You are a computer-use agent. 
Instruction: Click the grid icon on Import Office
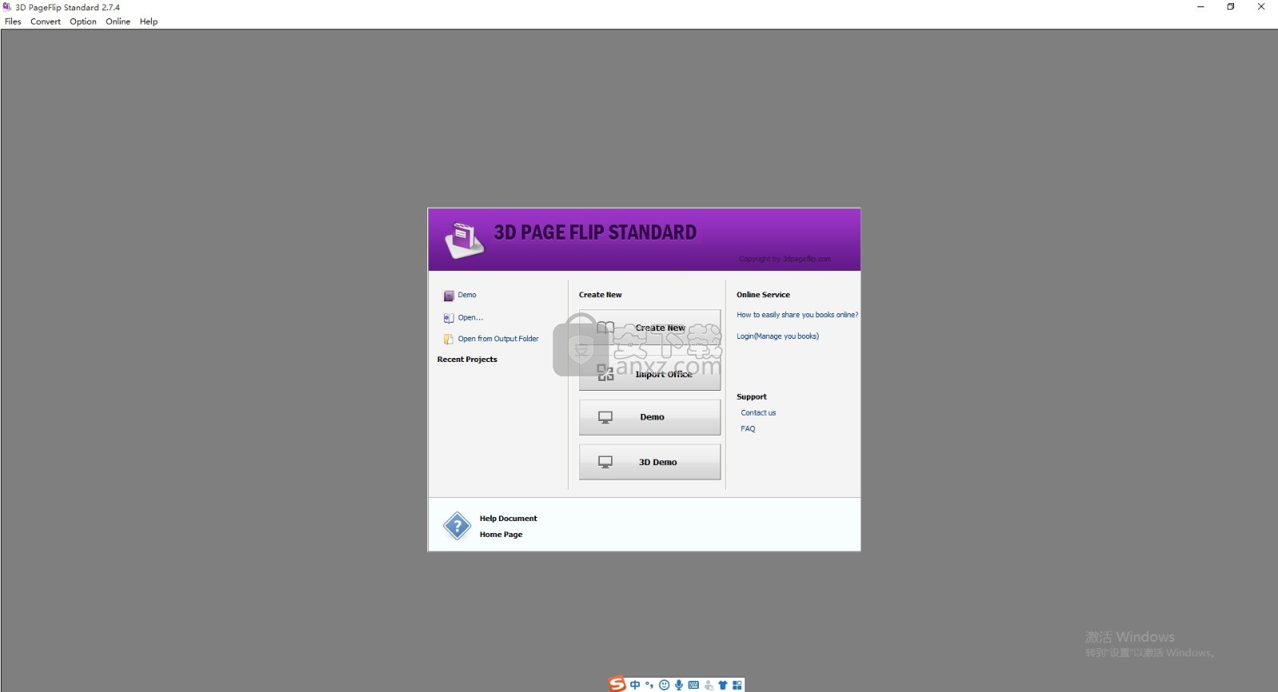[605, 372]
